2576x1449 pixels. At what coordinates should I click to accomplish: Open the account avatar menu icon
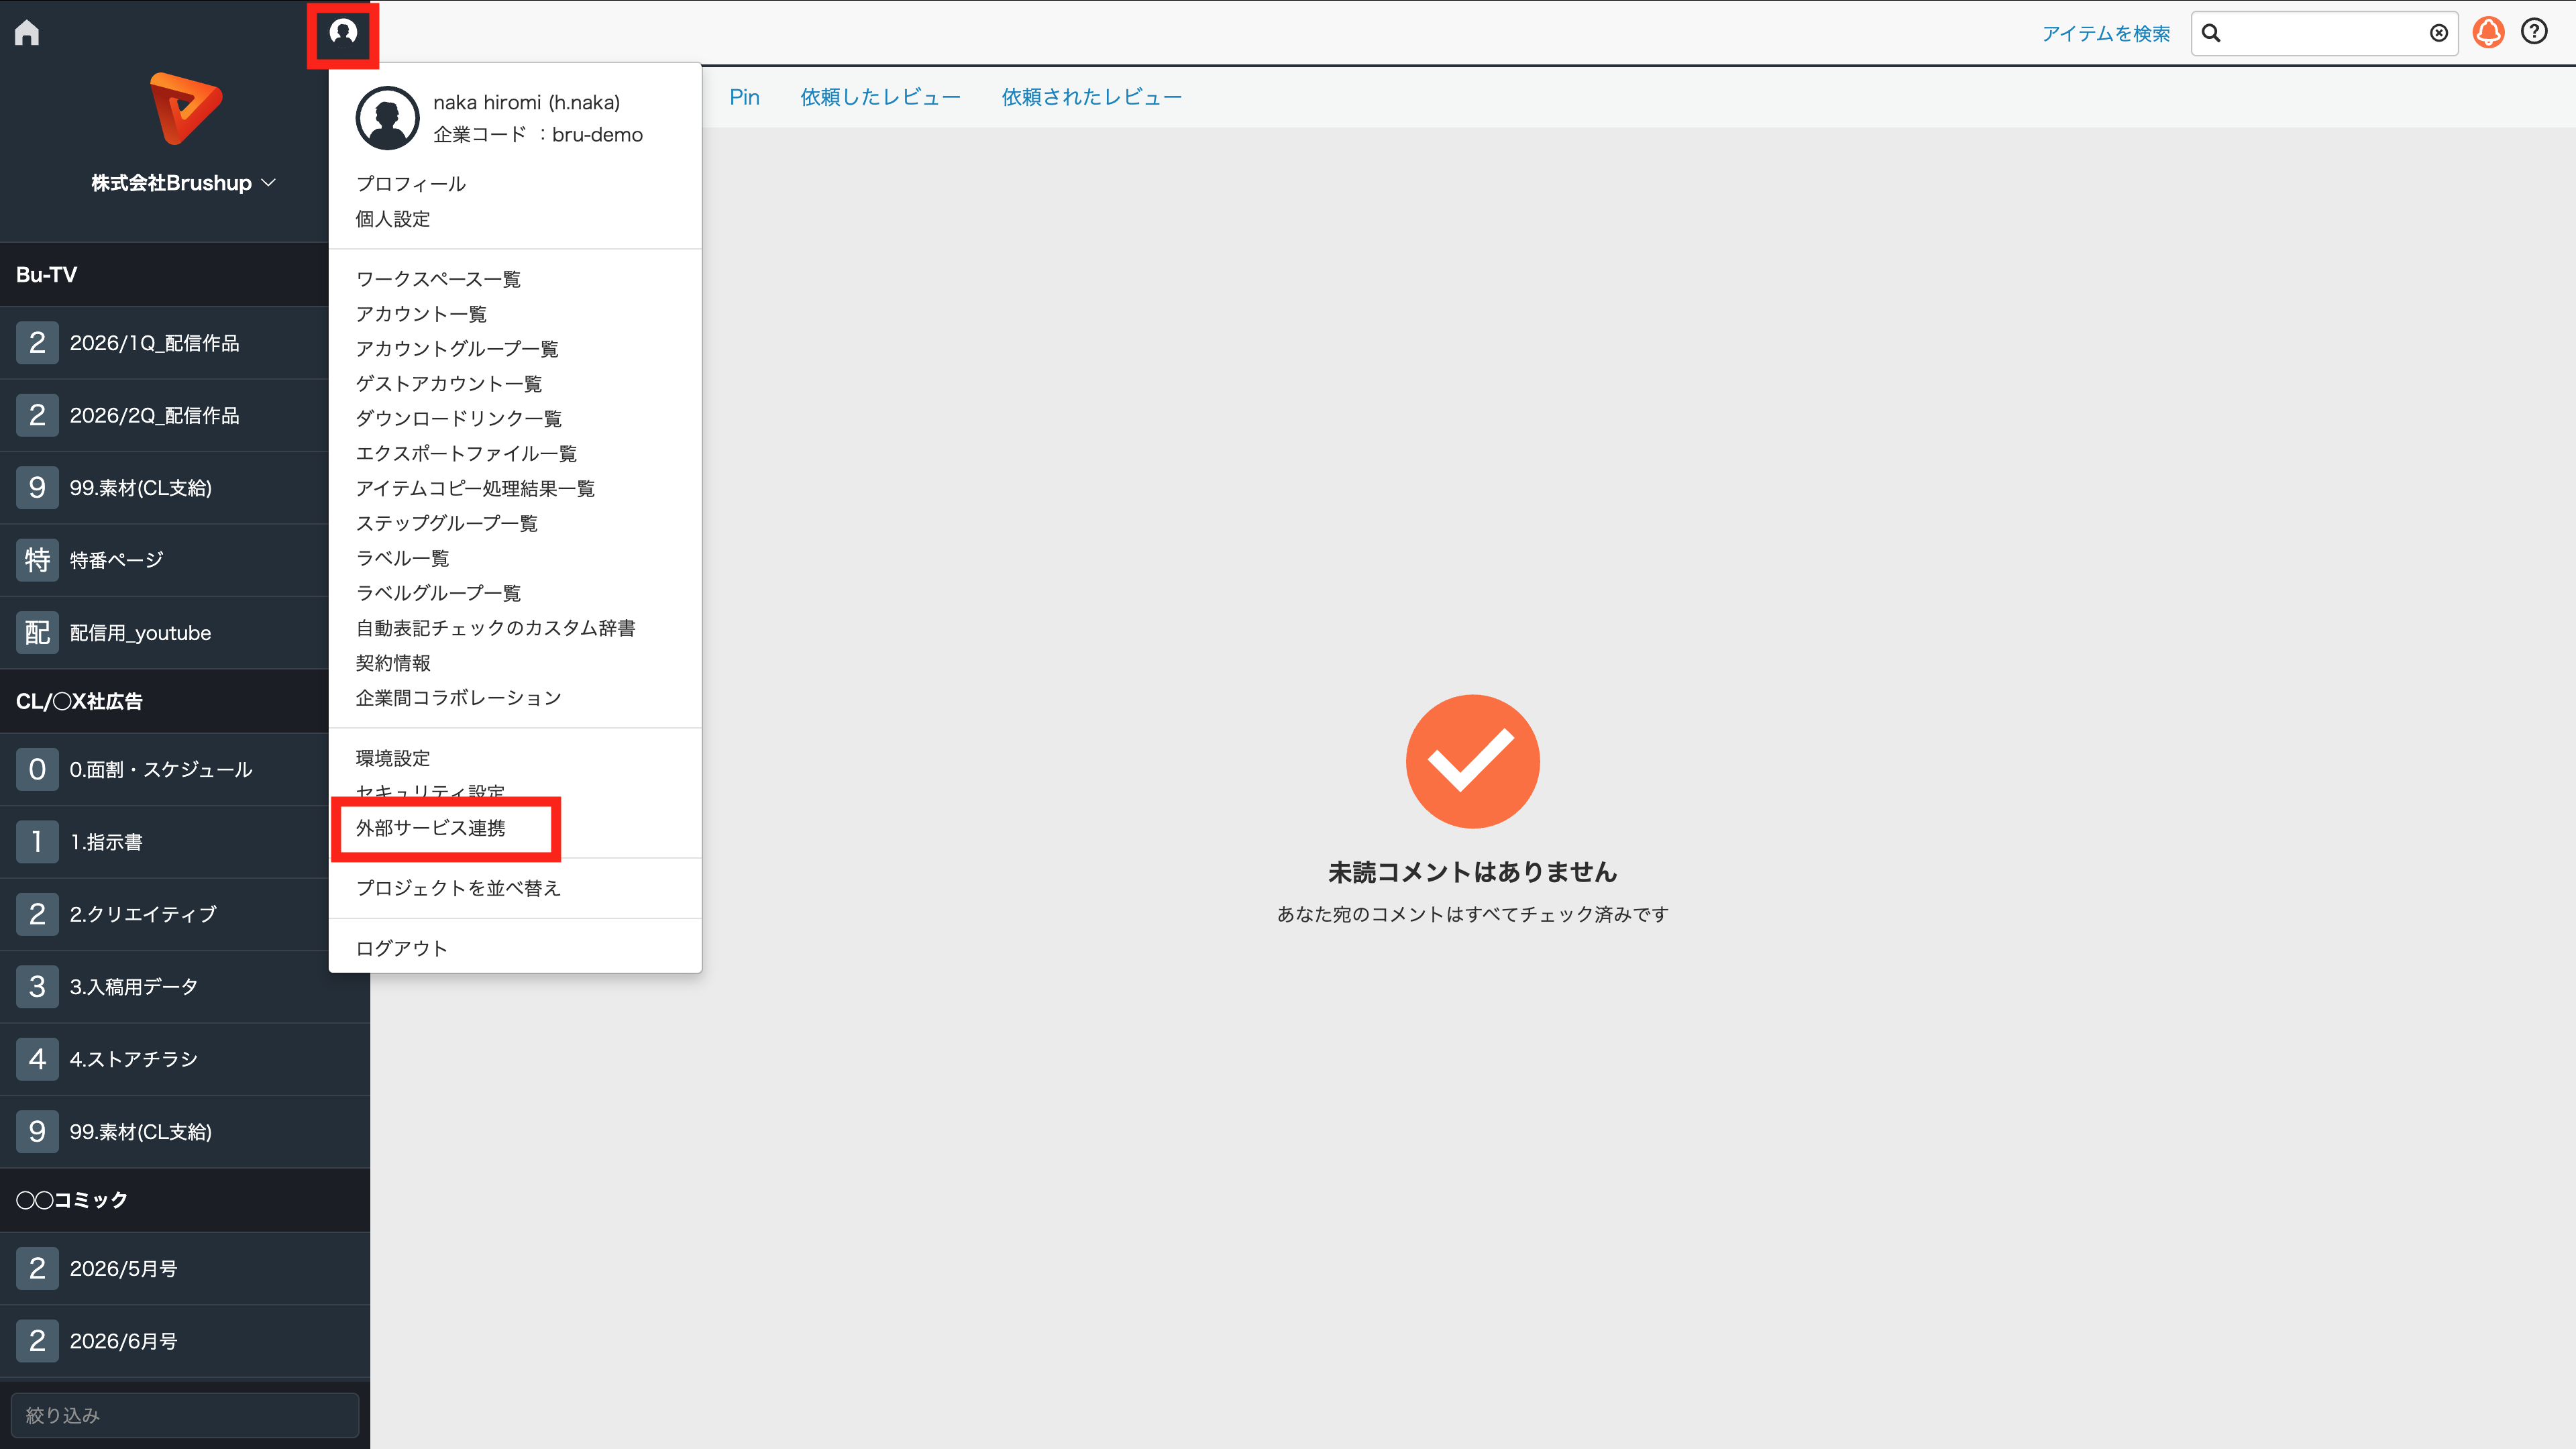click(343, 33)
